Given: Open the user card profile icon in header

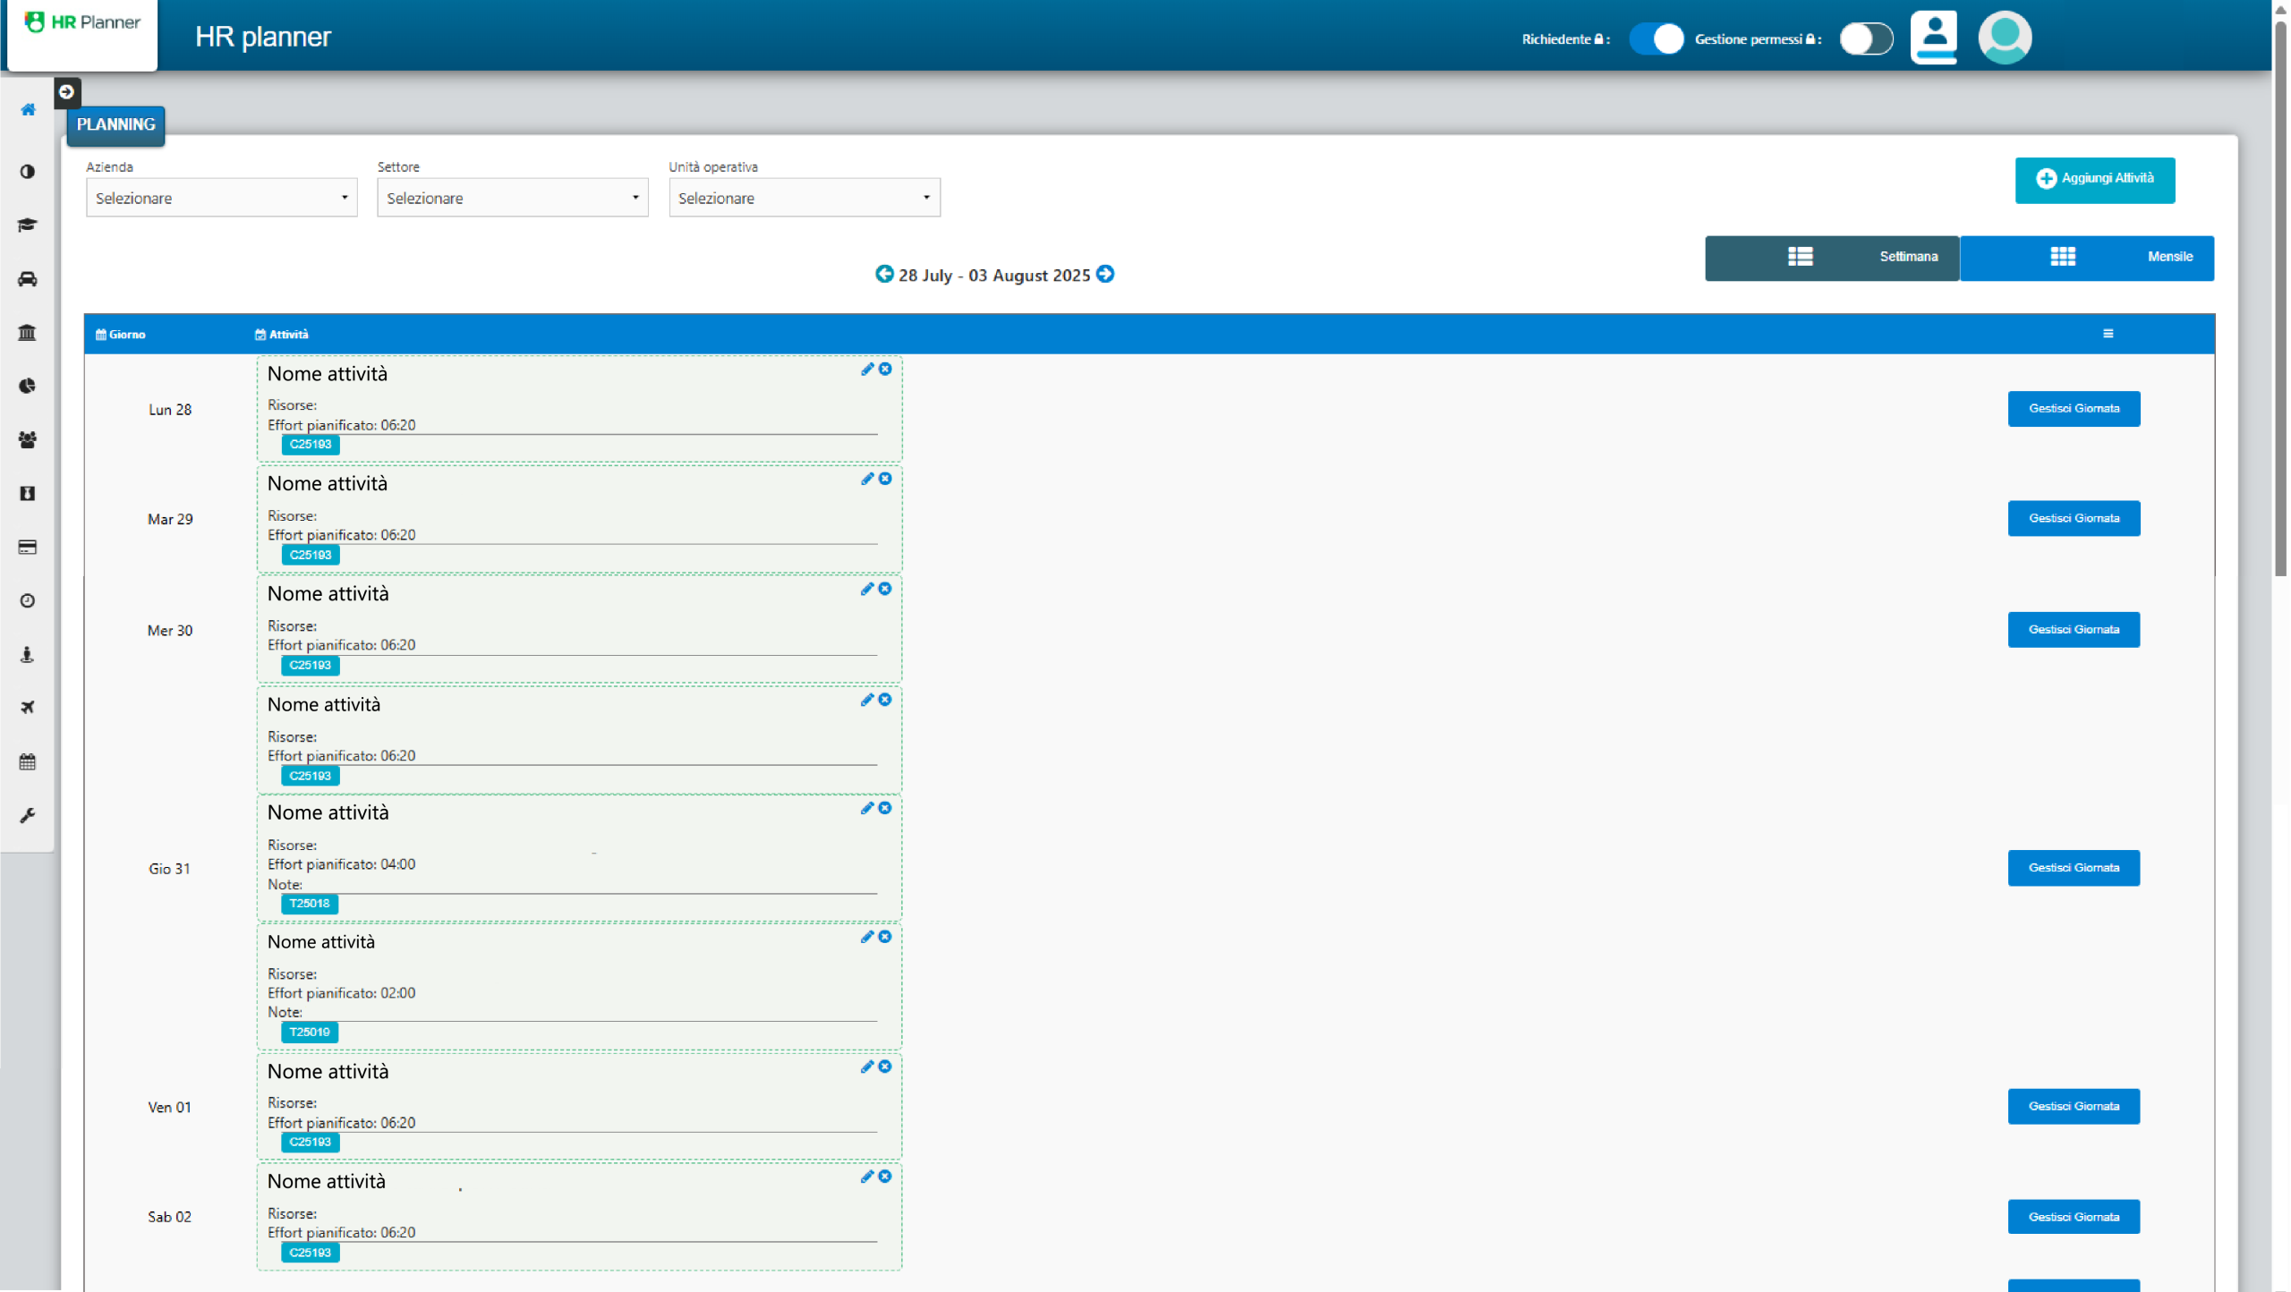Looking at the screenshot, I should 1933,38.
